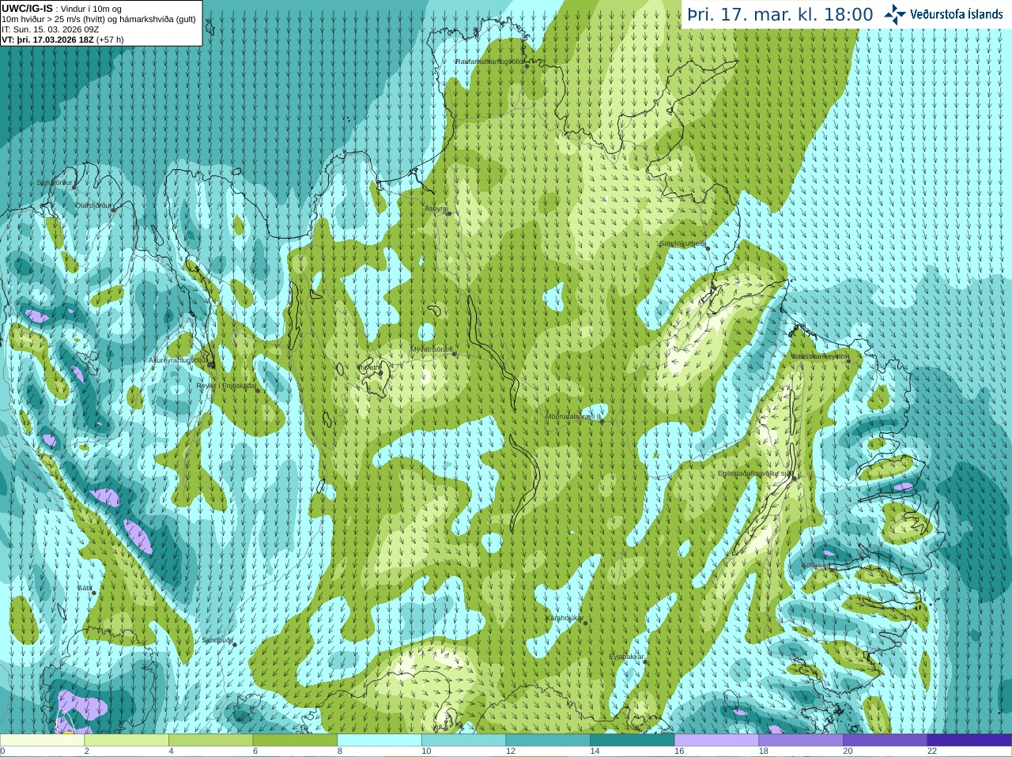Pick the 18–20 m/s purple swatch

click(x=801, y=740)
